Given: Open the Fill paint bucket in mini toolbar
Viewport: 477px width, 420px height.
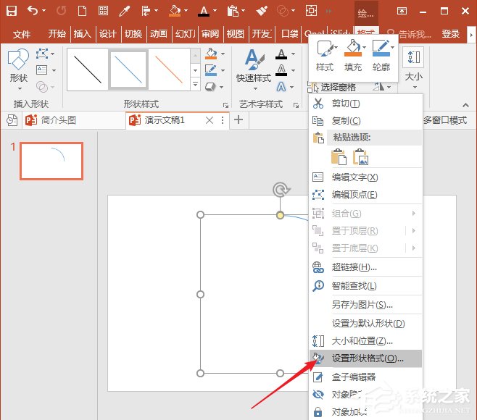Looking at the screenshot, I should [353, 50].
